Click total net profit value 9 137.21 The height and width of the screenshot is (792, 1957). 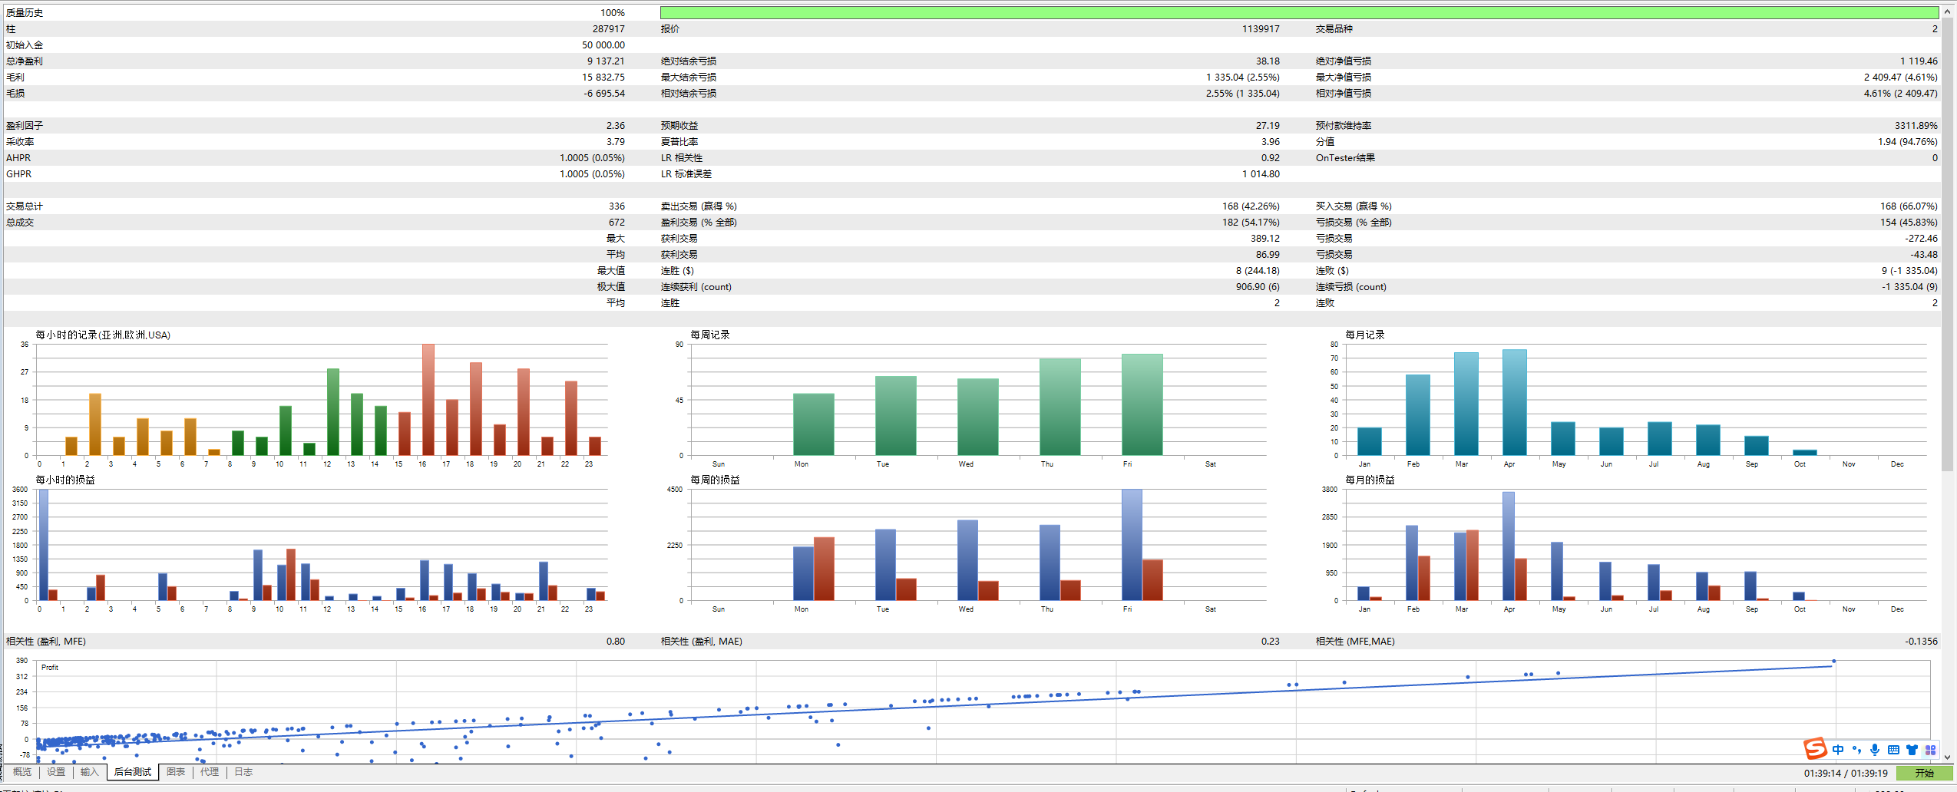(606, 61)
